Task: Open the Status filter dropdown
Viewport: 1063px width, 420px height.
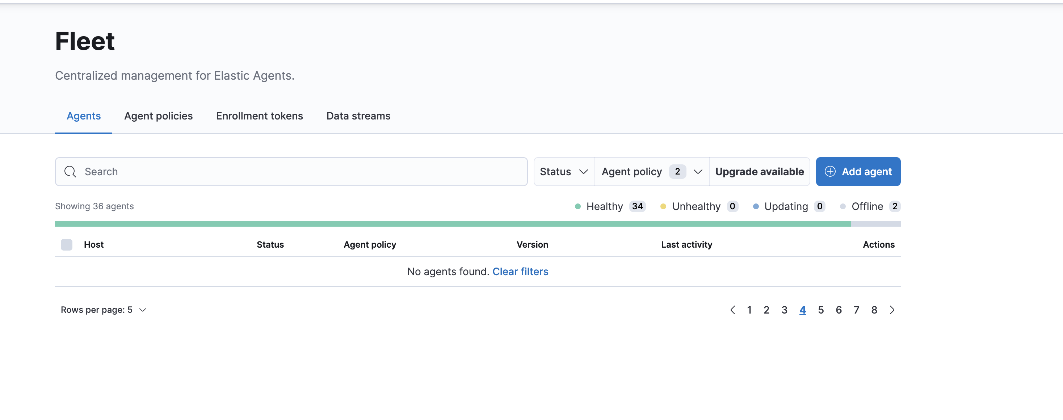Action: click(564, 172)
